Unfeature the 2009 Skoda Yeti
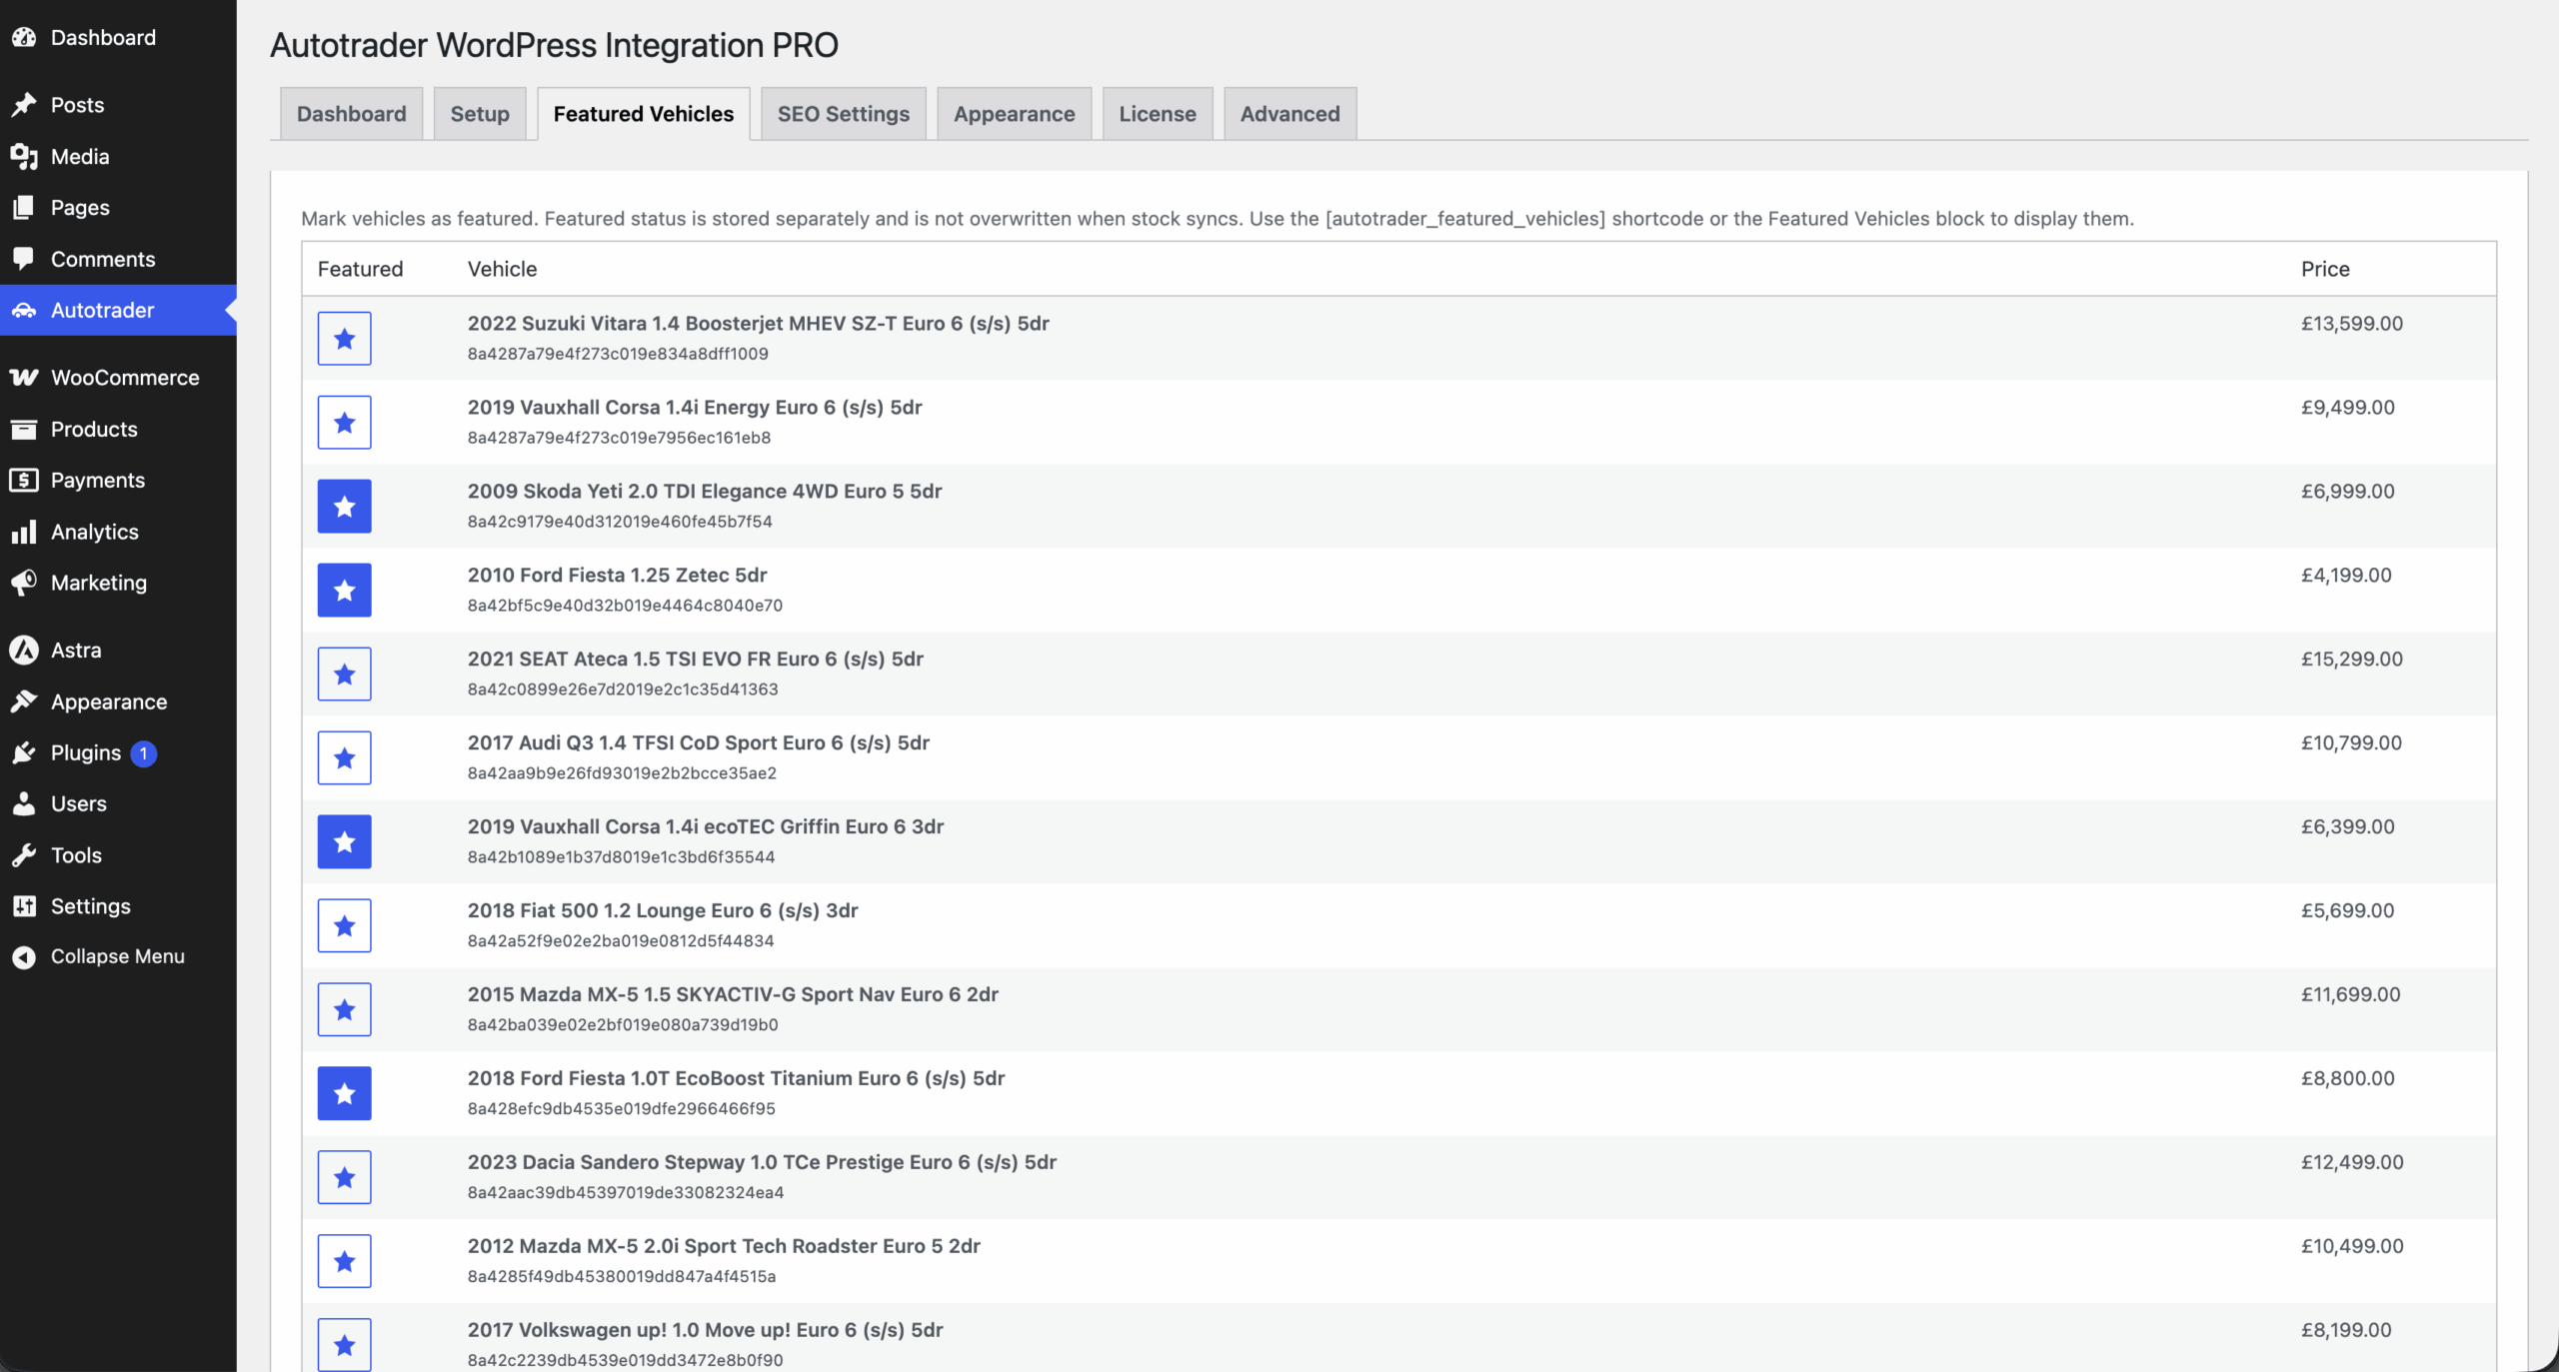The height and width of the screenshot is (1372, 2559). 345,507
